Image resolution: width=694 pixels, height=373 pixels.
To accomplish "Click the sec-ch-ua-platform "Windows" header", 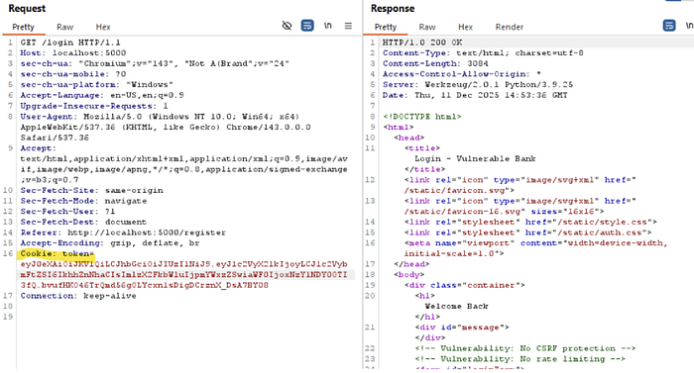I will 96,85.
